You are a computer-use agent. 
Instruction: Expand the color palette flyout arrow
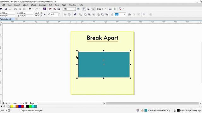2,106
